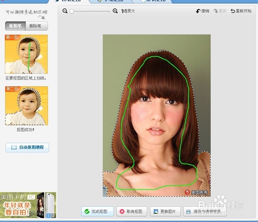The height and width of the screenshot is (222, 258).
Task: Click the 美图手机 advertisement banner
Action: pos(28,205)
